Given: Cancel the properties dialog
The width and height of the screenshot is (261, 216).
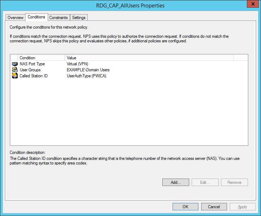Looking at the screenshot, I should tap(214, 207).
